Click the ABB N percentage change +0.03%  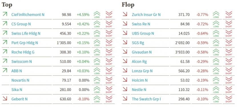coord(83,71)
